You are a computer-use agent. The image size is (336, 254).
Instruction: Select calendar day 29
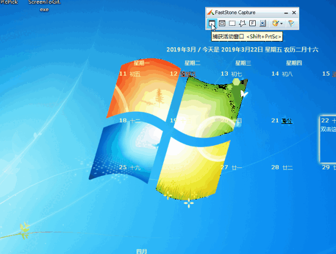[x=329, y=167]
